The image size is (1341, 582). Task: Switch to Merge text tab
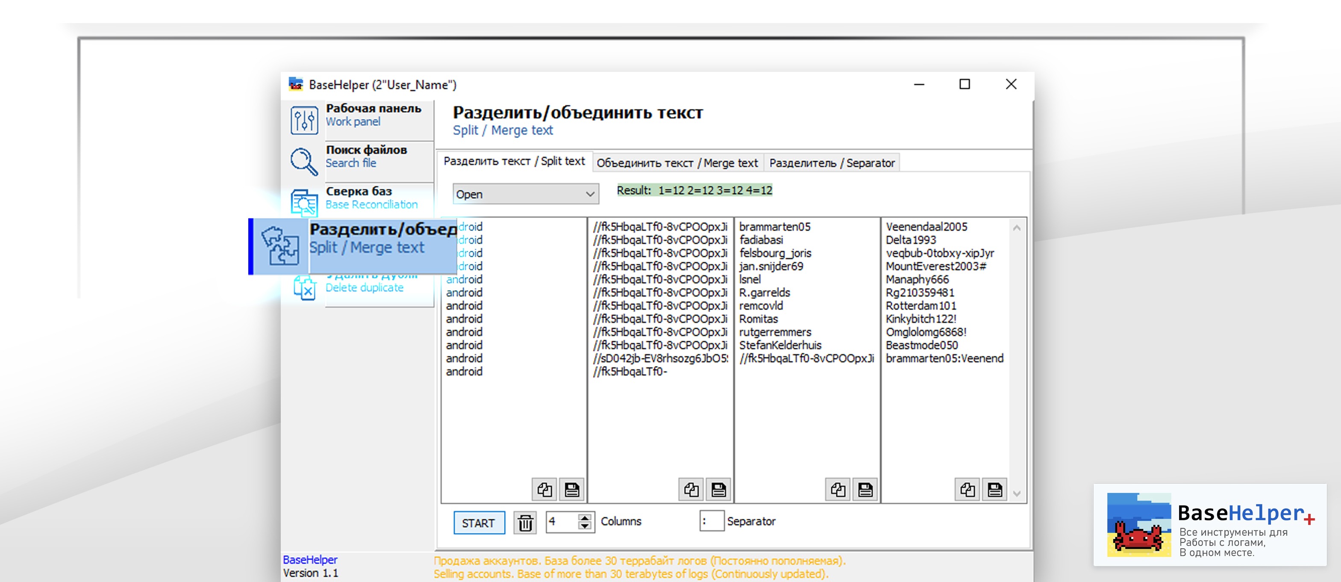(x=677, y=163)
